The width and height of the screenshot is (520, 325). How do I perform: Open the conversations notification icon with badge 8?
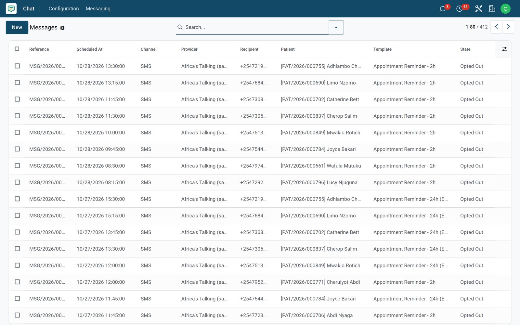[x=443, y=9]
